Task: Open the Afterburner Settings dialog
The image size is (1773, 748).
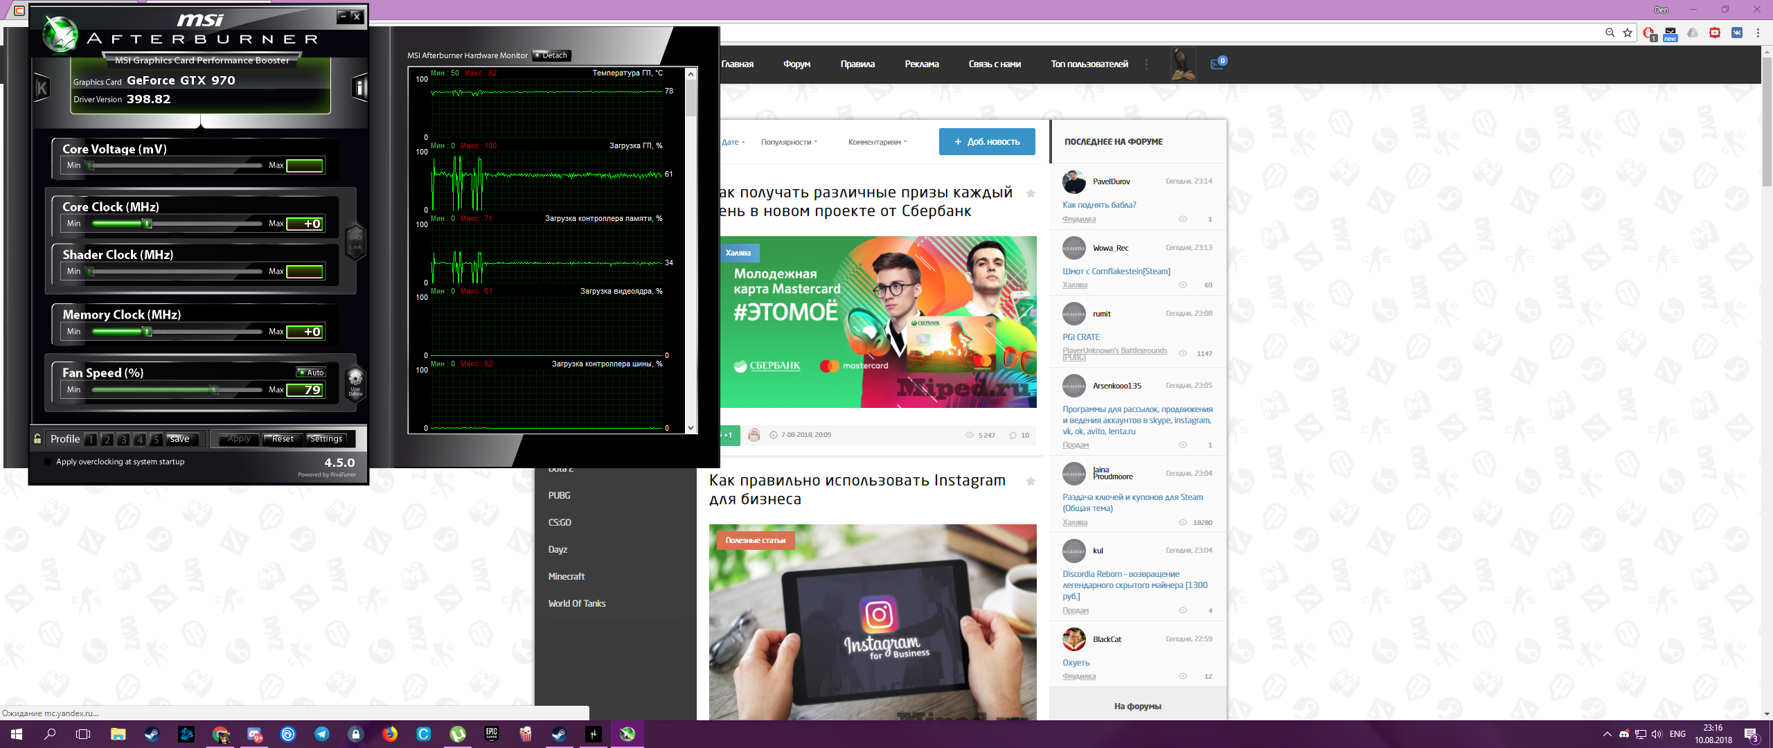Action: 326,439
